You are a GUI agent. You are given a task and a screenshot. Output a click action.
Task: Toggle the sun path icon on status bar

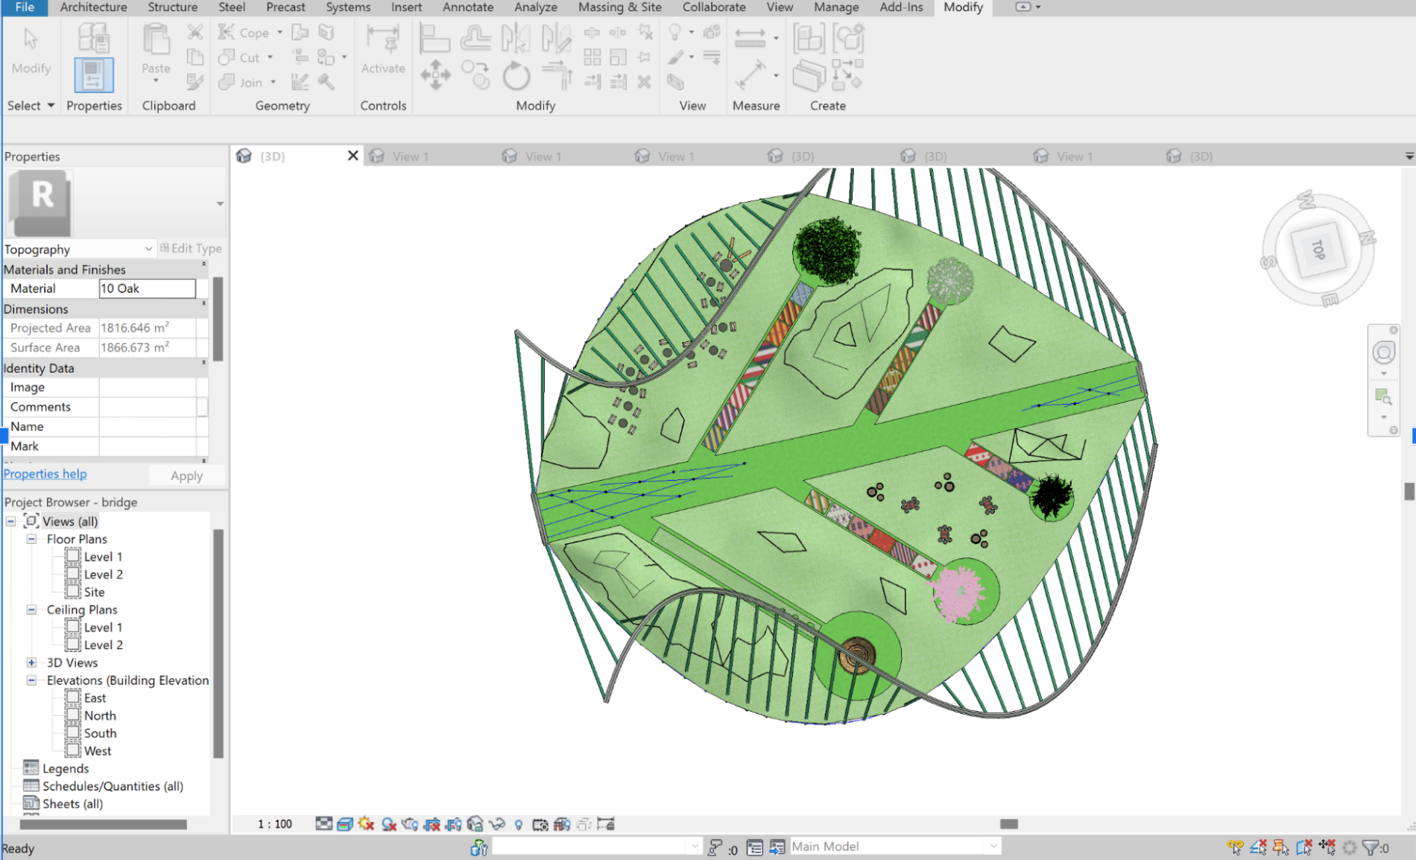[x=366, y=824]
